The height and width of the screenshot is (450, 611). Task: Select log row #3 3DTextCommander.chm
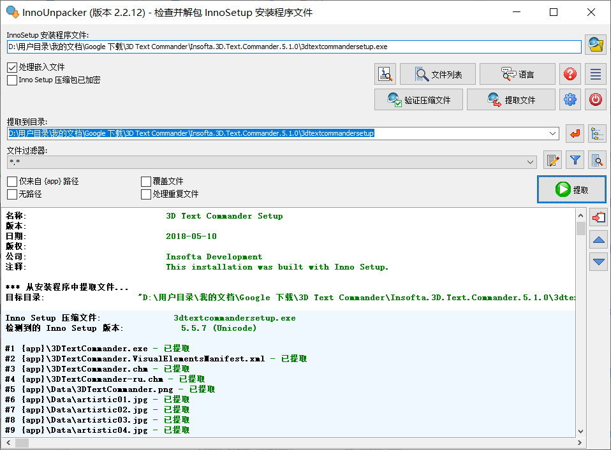98,368
